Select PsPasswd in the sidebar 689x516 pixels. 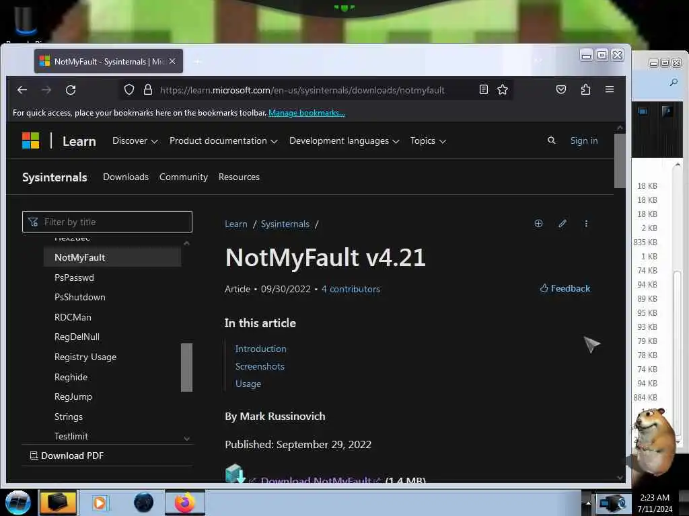point(74,277)
